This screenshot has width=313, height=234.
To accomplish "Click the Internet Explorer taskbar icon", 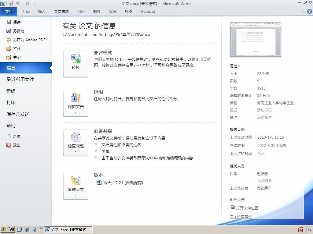I will click(27, 230).
